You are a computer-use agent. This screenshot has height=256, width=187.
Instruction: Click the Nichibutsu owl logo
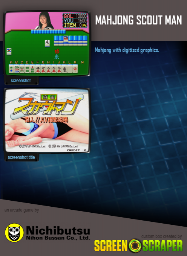(14, 233)
